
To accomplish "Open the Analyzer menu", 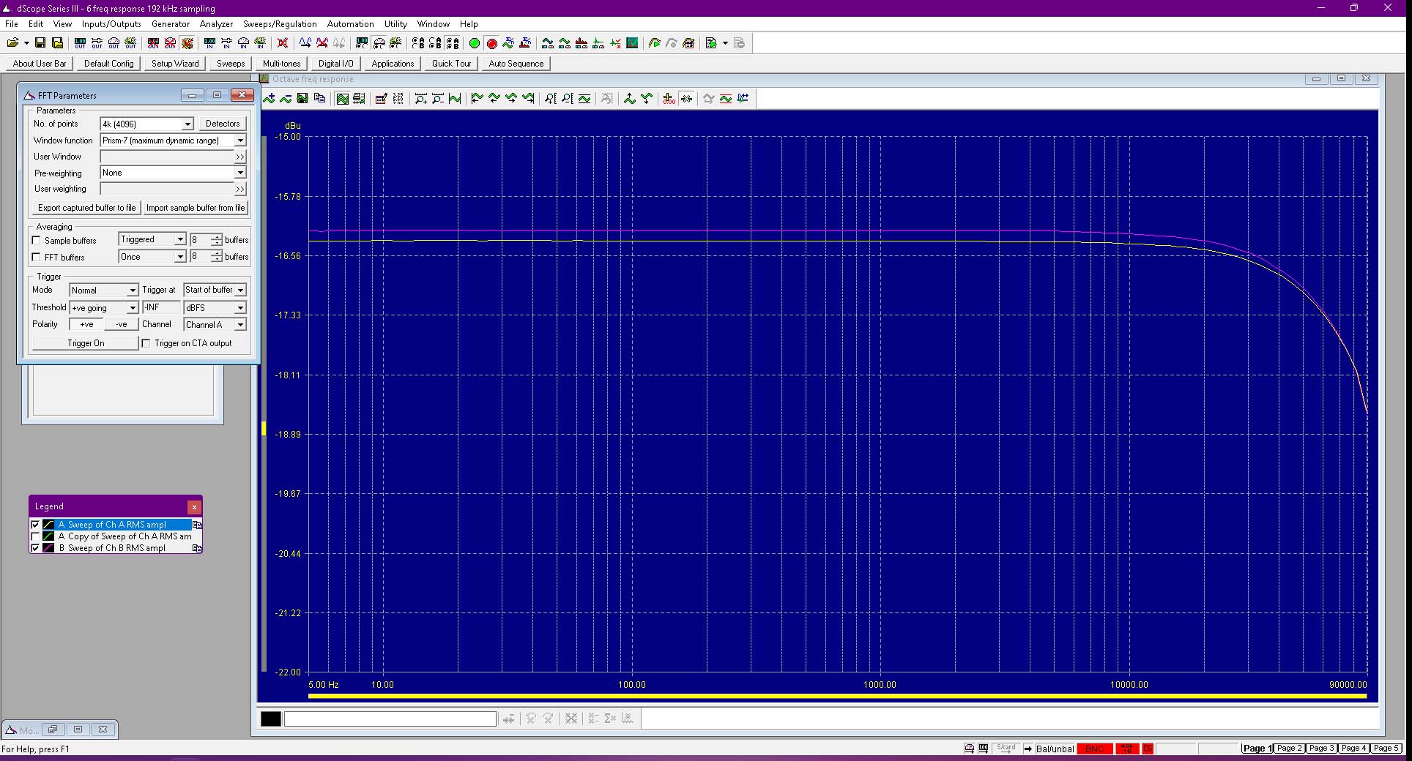I will 216,24.
